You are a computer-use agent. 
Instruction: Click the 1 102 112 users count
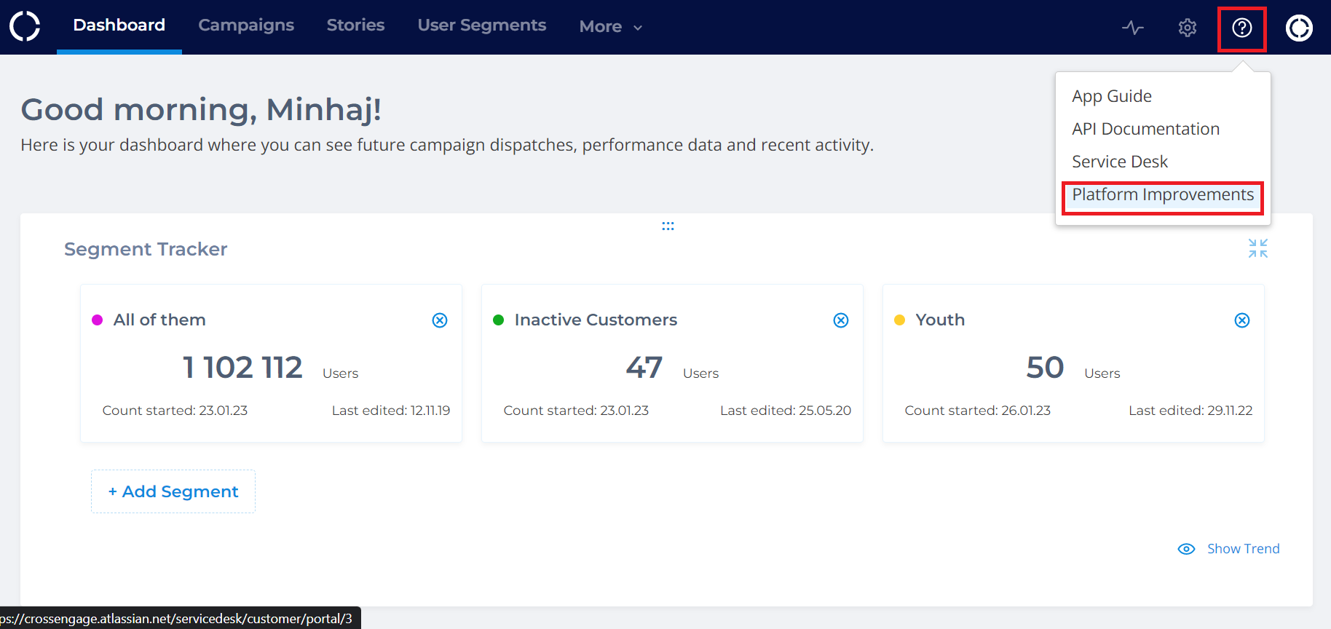(x=242, y=367)
